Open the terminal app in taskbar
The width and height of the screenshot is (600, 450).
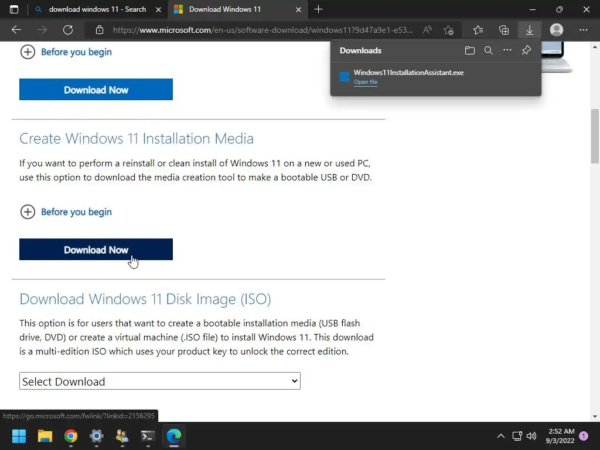click(148, 436)
